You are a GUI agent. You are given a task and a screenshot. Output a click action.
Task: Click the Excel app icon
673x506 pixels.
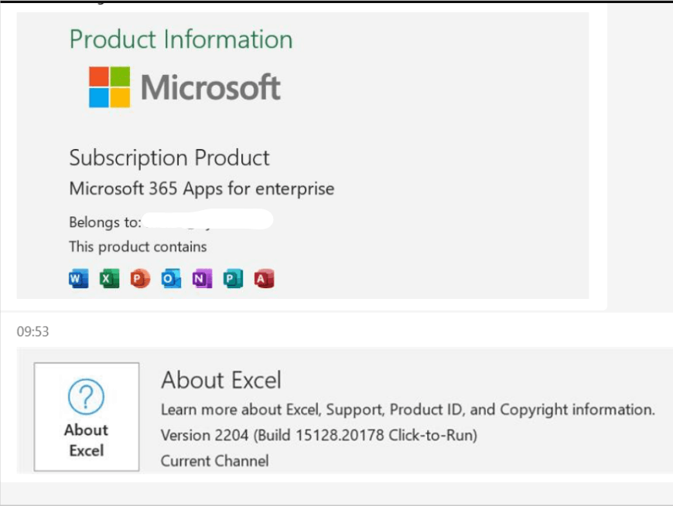tap(109, 279)
